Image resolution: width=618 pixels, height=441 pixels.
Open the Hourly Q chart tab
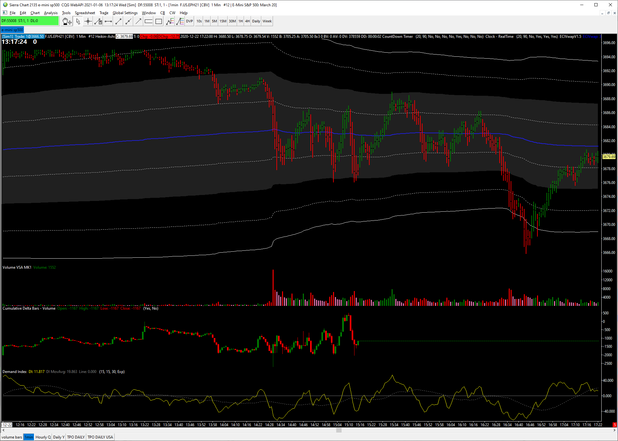(43, 437)
